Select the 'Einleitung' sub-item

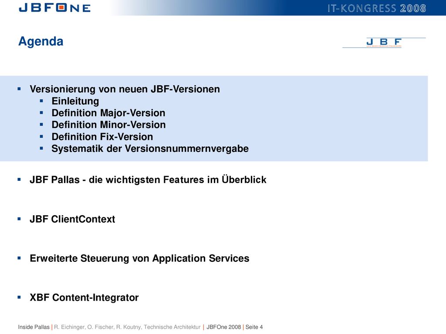coord(75,101)
